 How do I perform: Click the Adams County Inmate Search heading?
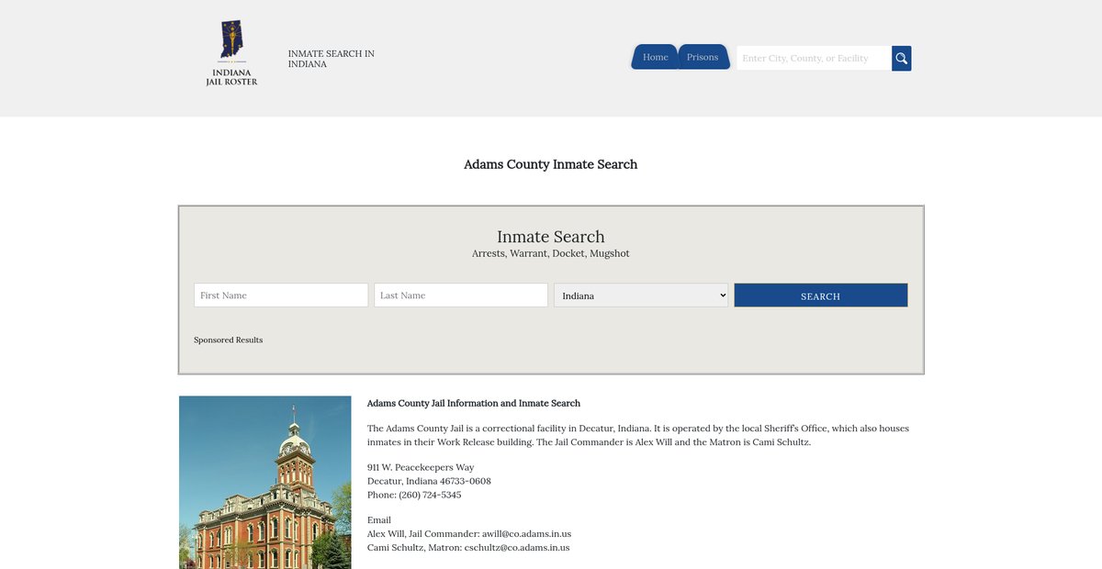[550, 164]
